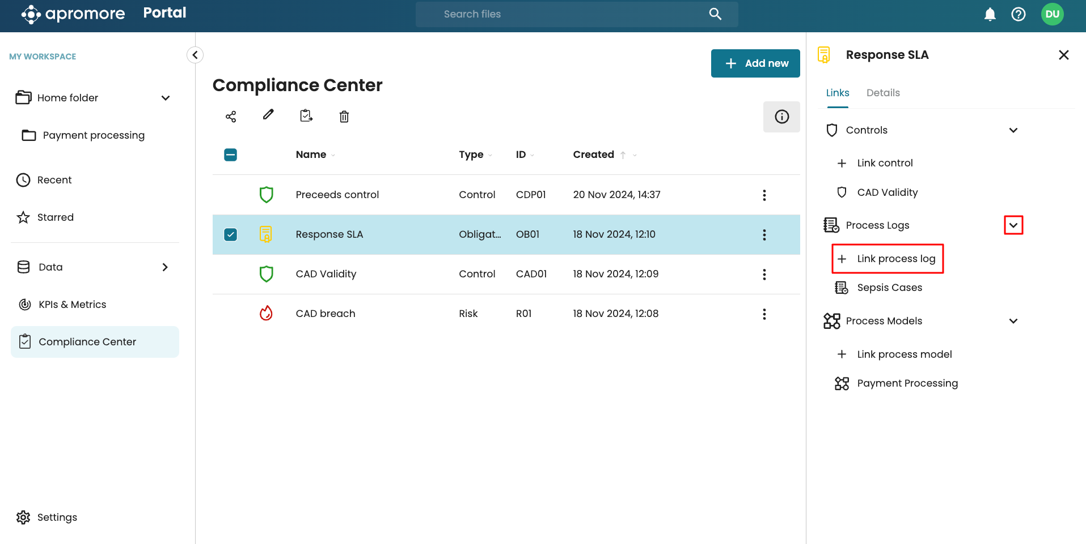Click the pencil edit icon
Image resolution: width=1086 pixels, height=544 pixels.
tap(268, 115)
